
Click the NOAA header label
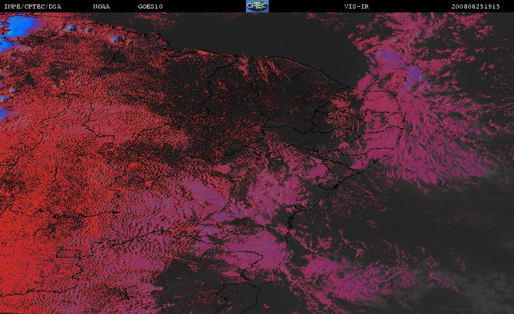pyautogui.click(x=101, y=7)
